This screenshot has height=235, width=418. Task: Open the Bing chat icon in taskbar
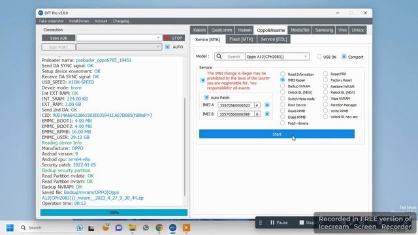click(x=80, y=228)
